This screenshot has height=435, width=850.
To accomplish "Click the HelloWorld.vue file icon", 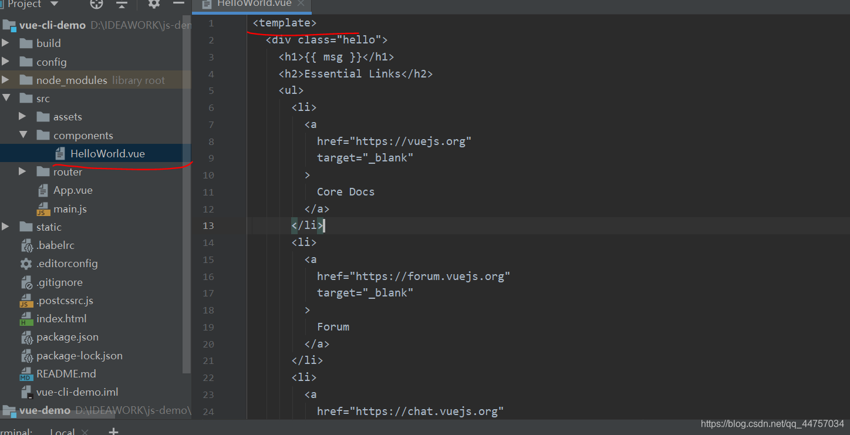I will 60,154.
